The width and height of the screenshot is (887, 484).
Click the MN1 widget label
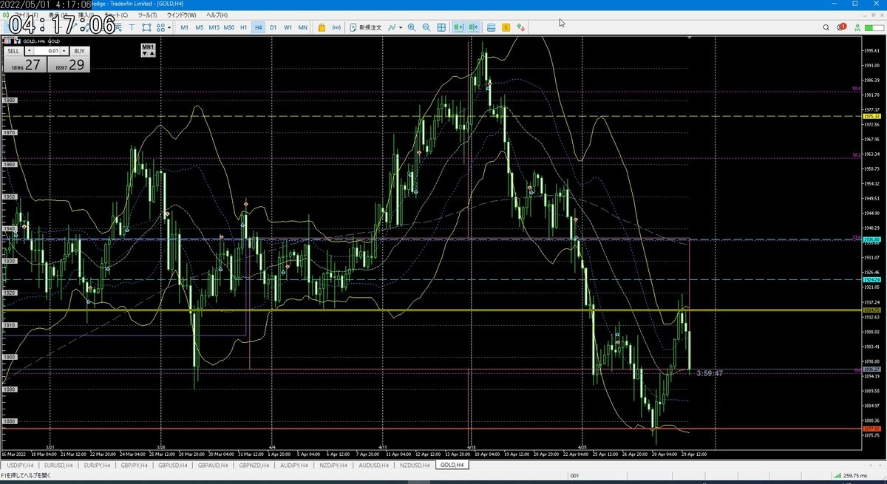149,47
